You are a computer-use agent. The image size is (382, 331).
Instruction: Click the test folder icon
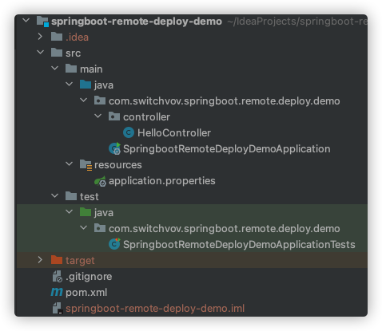click(x=71, y=196)
